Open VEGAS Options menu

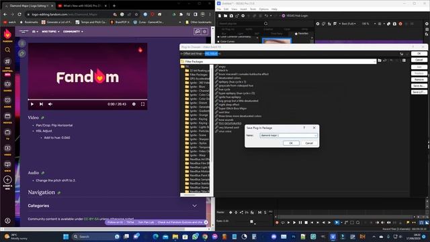tap(264, 9)
